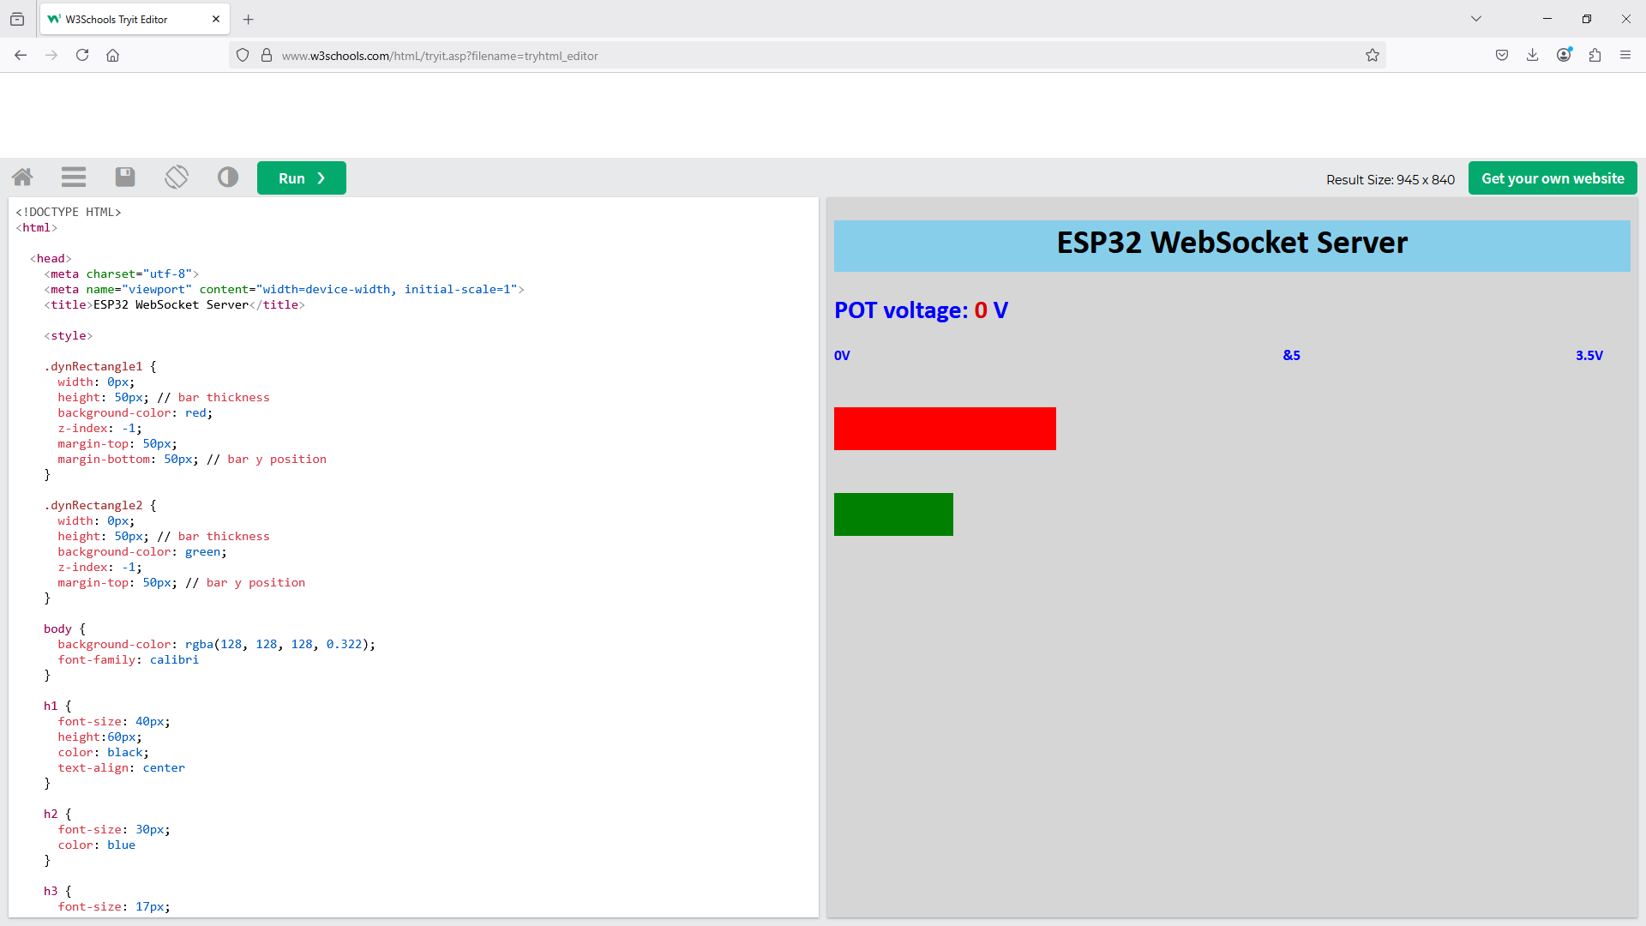Save the code using the floppy disk icon
This screenshot has width=1646, height=926.
124,177
